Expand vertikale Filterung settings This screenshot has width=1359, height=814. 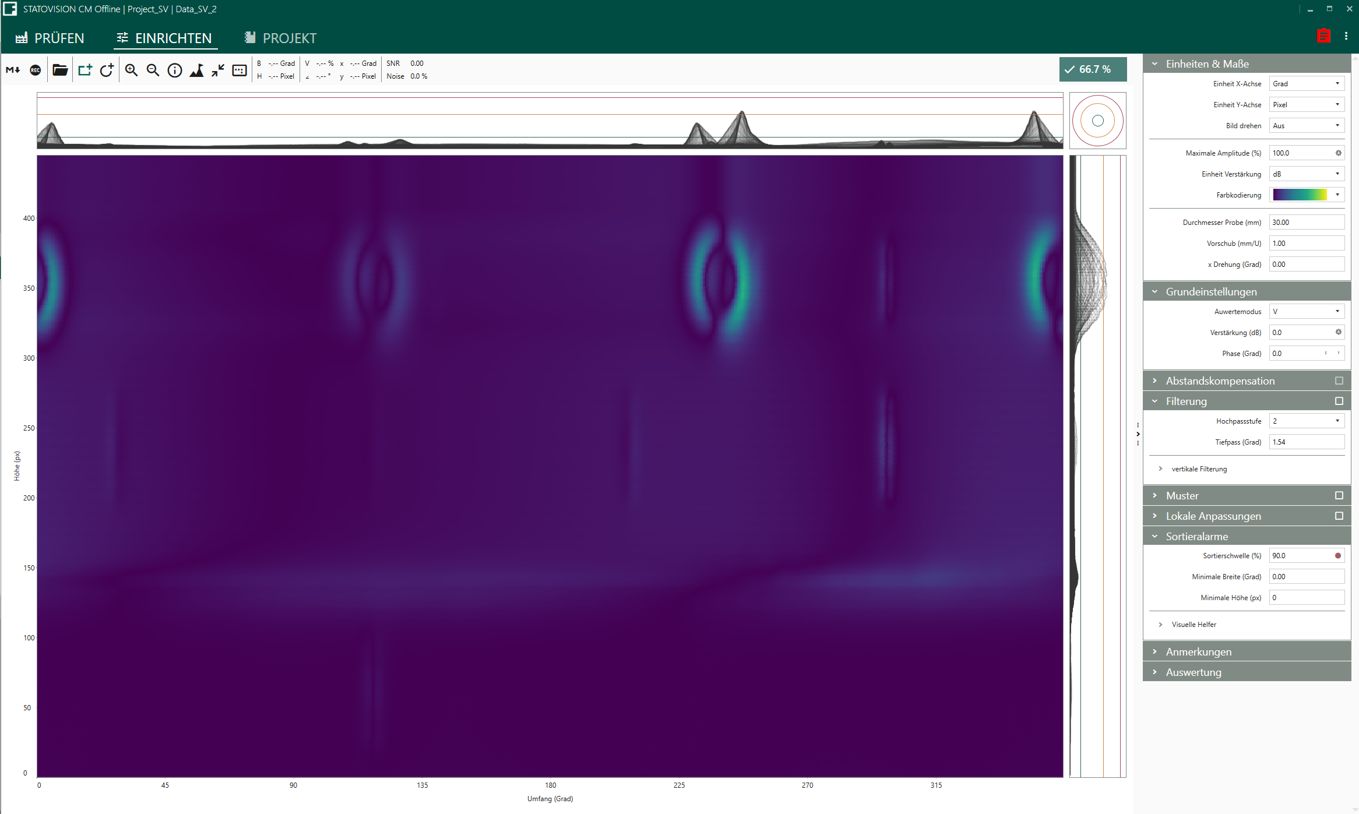click(1200, 468)
